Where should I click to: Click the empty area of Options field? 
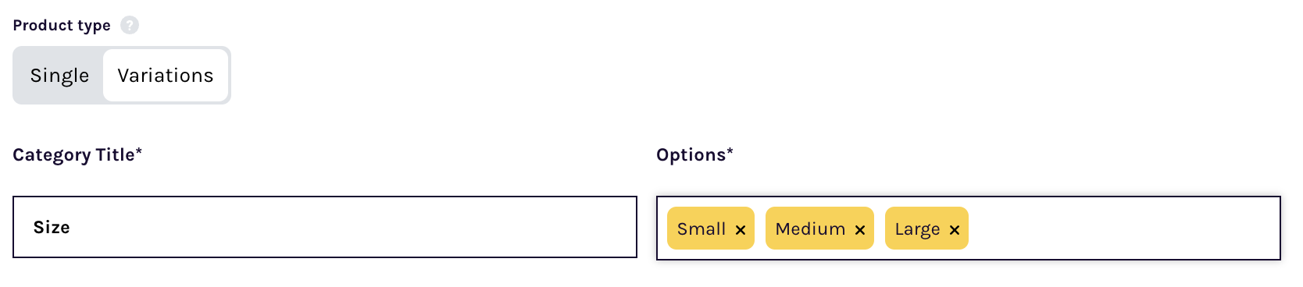[x=1125, y=229]
